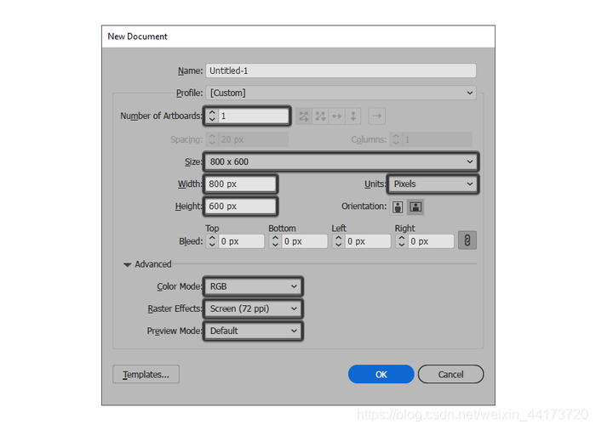Image resolution: width=596 pixels, height=430 pixels.
Task: Confirm with the OK button
Action: click(381, 374)
